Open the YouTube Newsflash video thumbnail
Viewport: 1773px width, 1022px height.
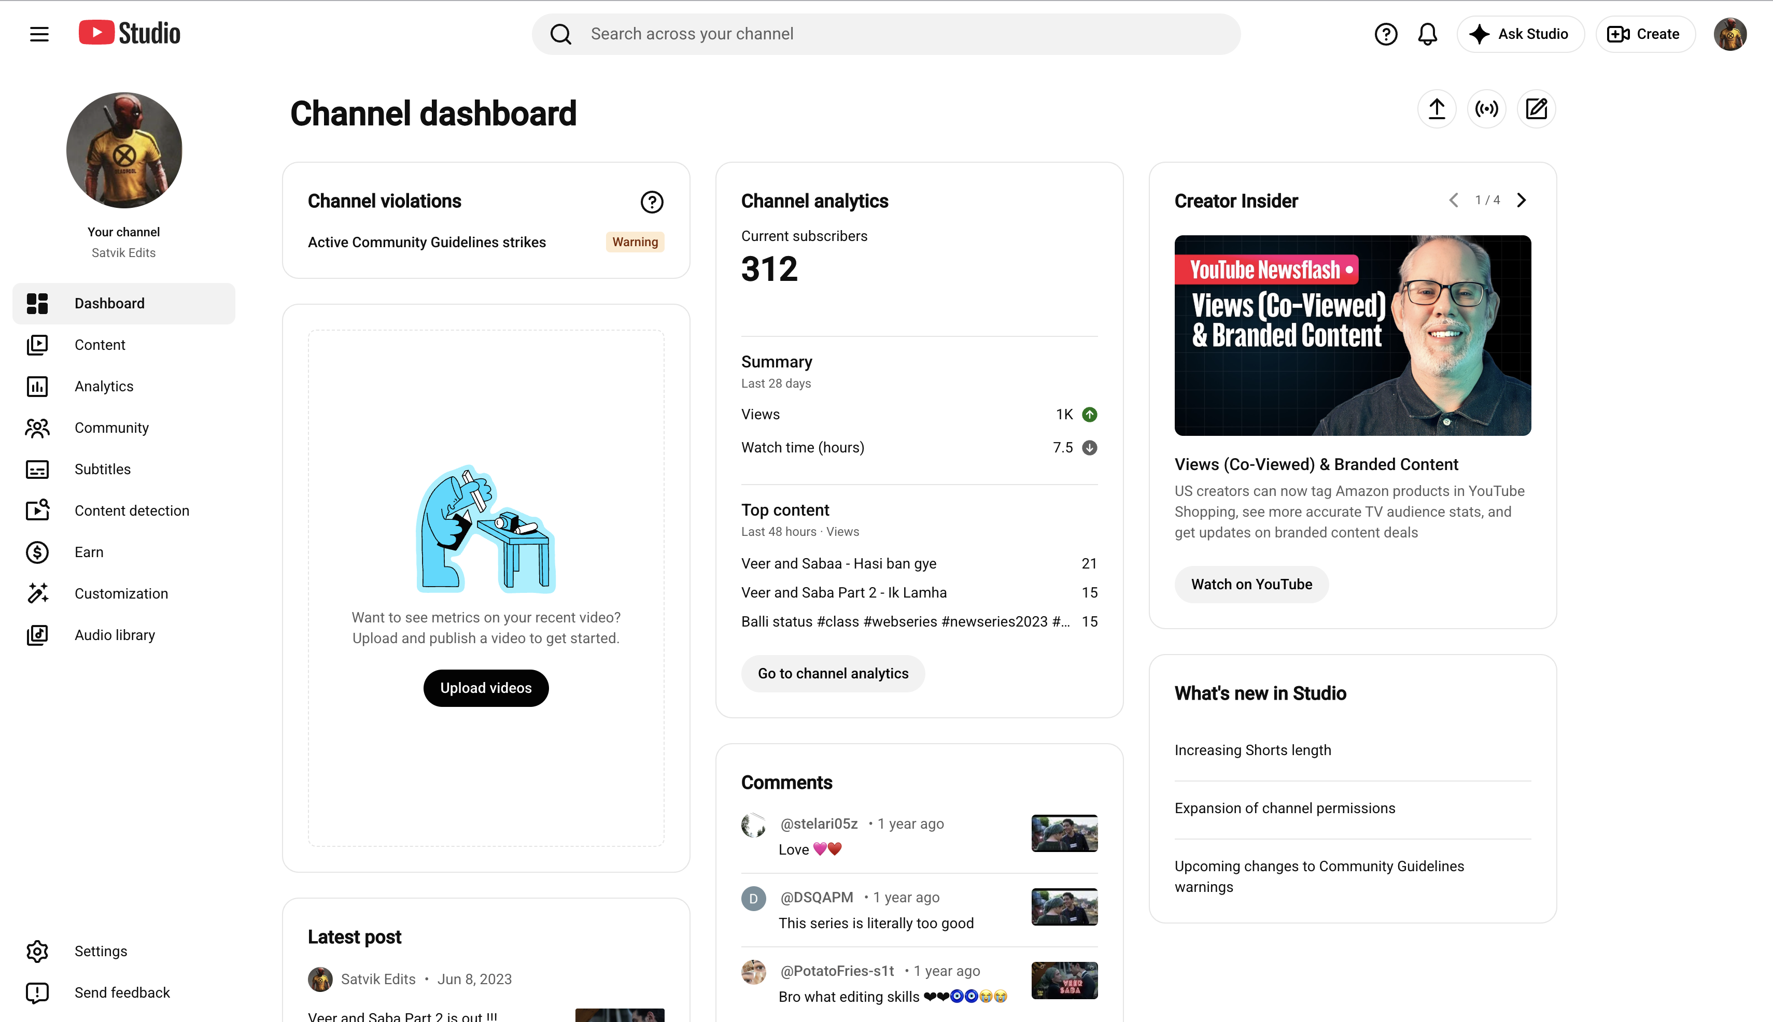click(x=1353, y=335)
